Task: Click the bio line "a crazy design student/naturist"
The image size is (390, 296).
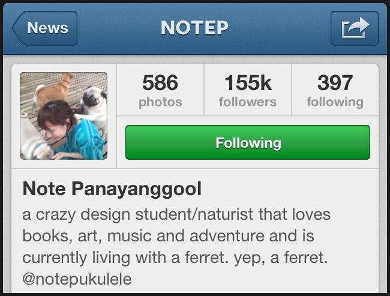Action: (x=138, y=214)
